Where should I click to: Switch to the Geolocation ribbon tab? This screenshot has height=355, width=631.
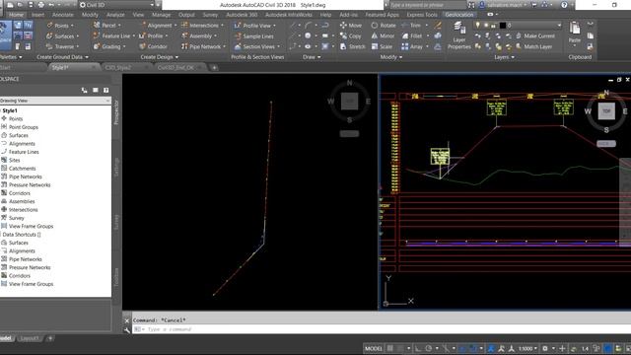[x=459, y=15]
